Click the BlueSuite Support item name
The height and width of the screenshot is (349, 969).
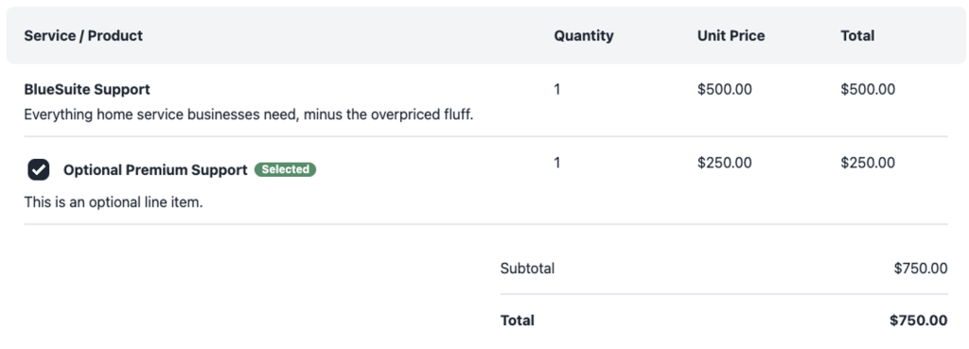tap(87, 89)
